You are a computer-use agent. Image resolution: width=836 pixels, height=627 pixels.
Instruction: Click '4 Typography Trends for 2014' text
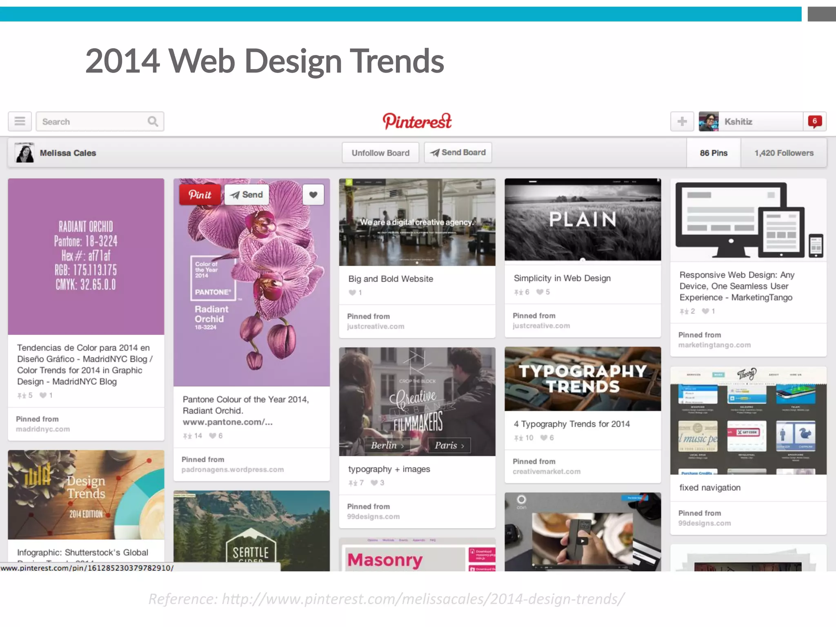coord(571,424)
